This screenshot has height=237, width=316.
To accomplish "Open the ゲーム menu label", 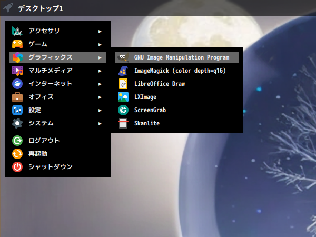I will (x=38, y=44).
